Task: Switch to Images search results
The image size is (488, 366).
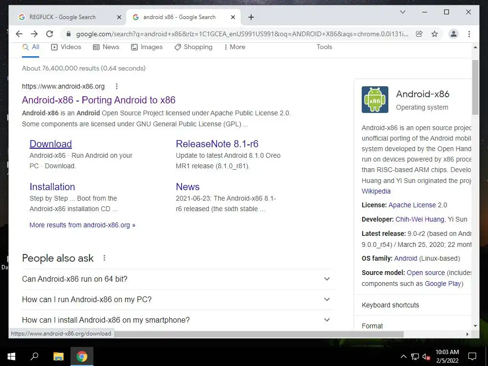Action: tap(147, 47)
